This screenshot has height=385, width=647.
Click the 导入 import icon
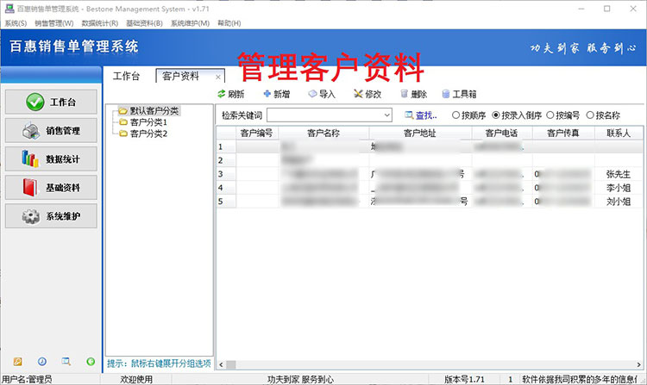point(313,94)
